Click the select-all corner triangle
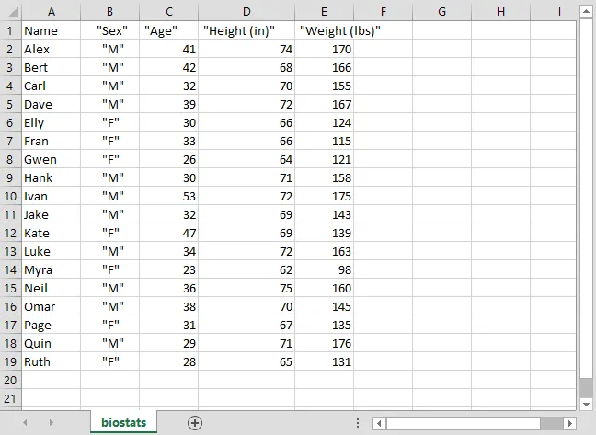This screenshot has height=435, width=596. [x=13, y=13]
